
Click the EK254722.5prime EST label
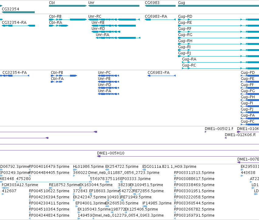[122, 167]
